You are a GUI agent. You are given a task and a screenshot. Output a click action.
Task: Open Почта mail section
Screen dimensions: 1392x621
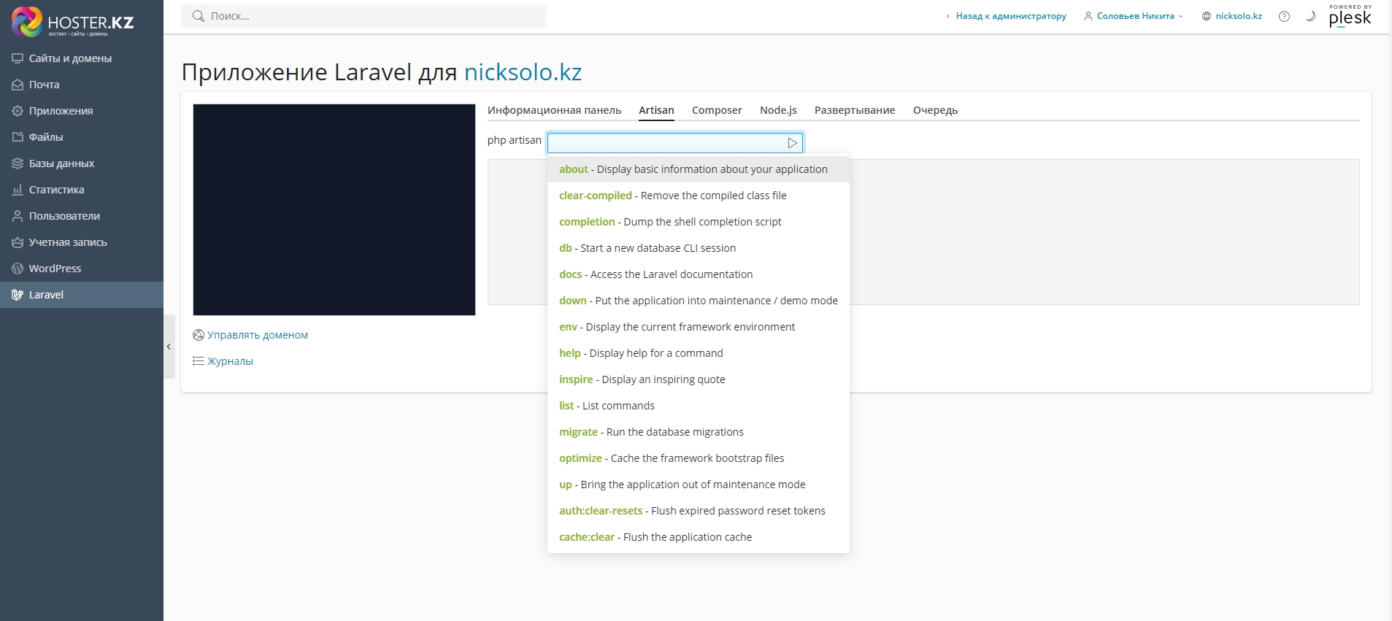pyautogui.click(x=44, y=85)
